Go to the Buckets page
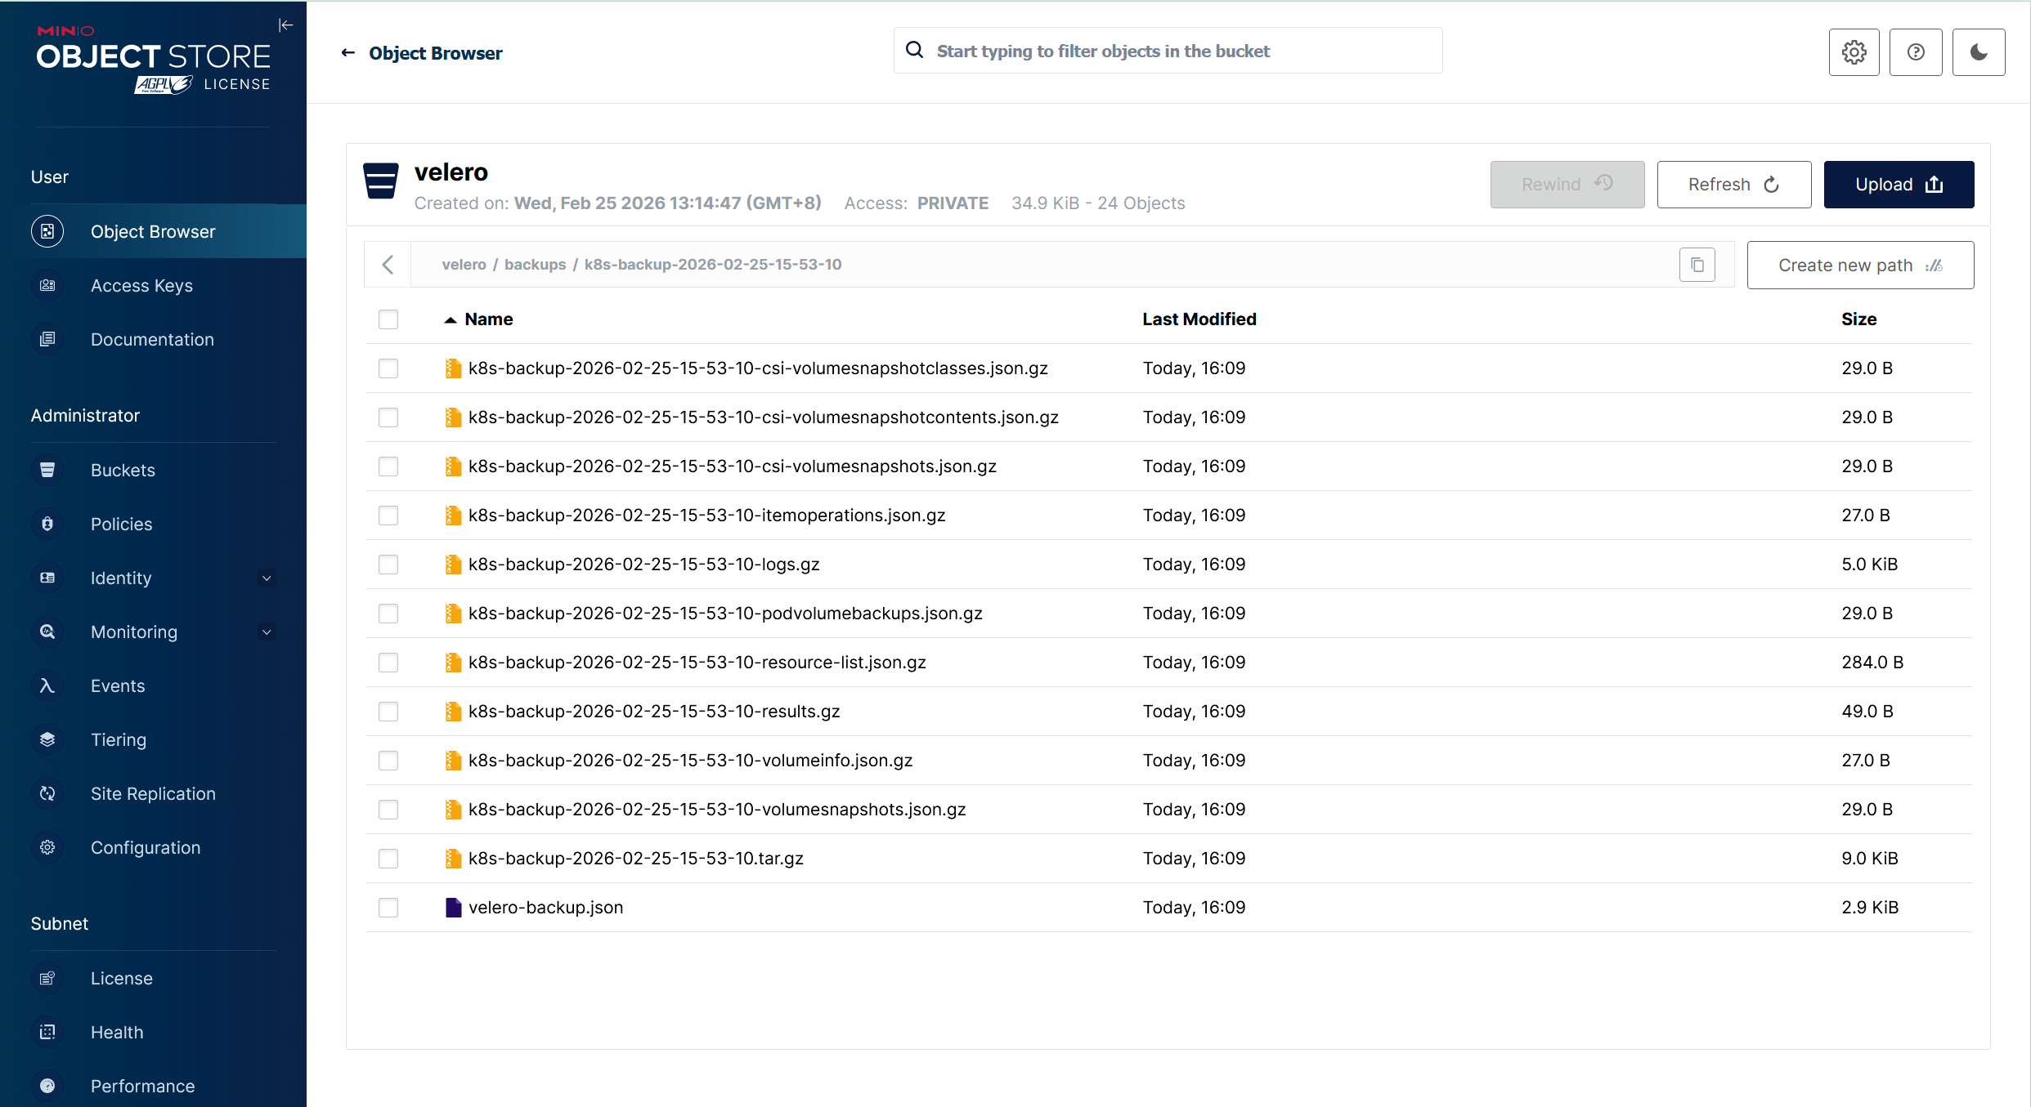 coord(123,471)
